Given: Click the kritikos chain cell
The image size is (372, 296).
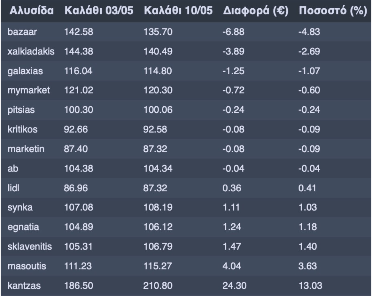Looking at the screenshot, I should click(23, 129).
